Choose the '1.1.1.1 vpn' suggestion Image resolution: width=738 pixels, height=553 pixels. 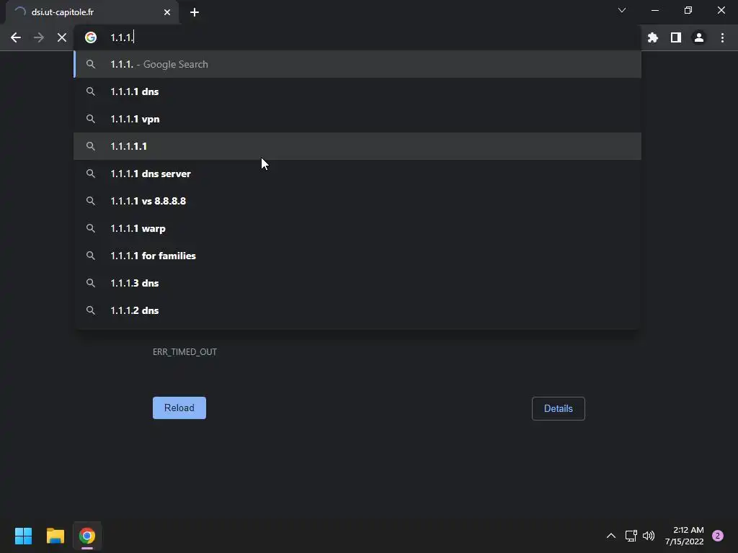[357, 119]
